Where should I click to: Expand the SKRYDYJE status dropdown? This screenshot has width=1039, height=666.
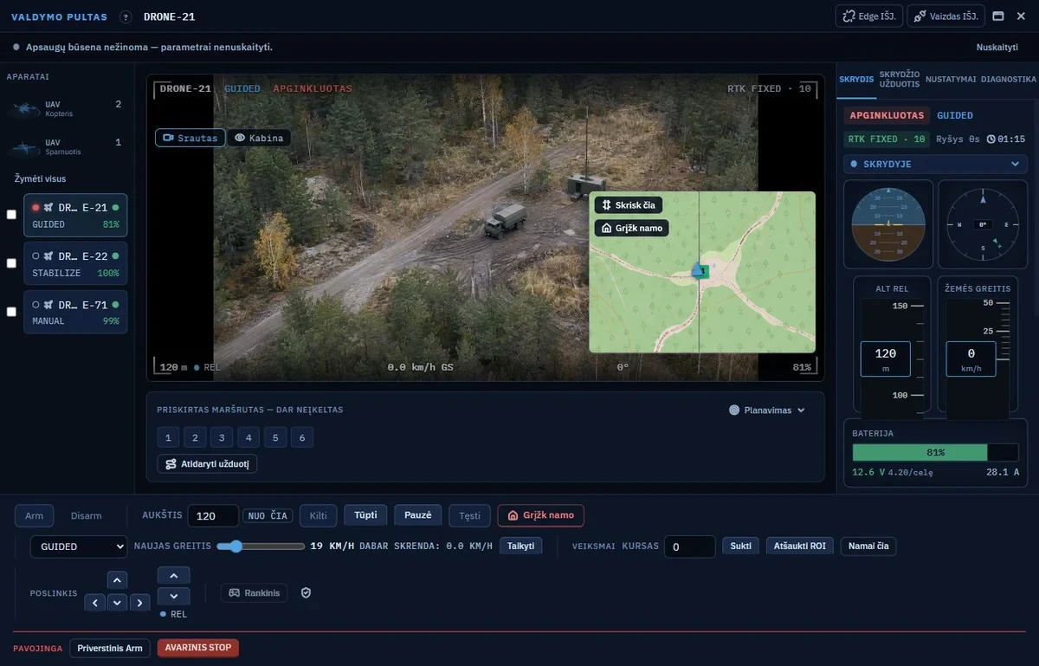(936, 164)
